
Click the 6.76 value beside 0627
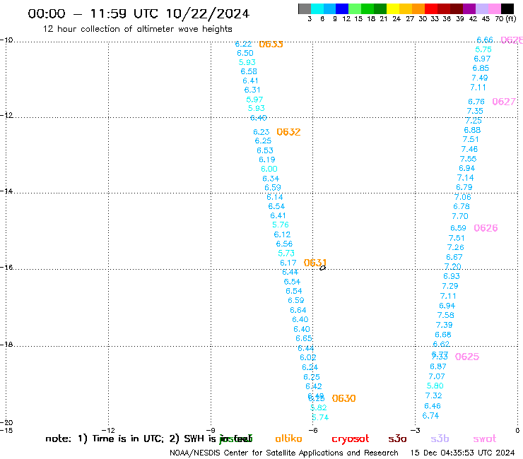[x=476, y=102]
